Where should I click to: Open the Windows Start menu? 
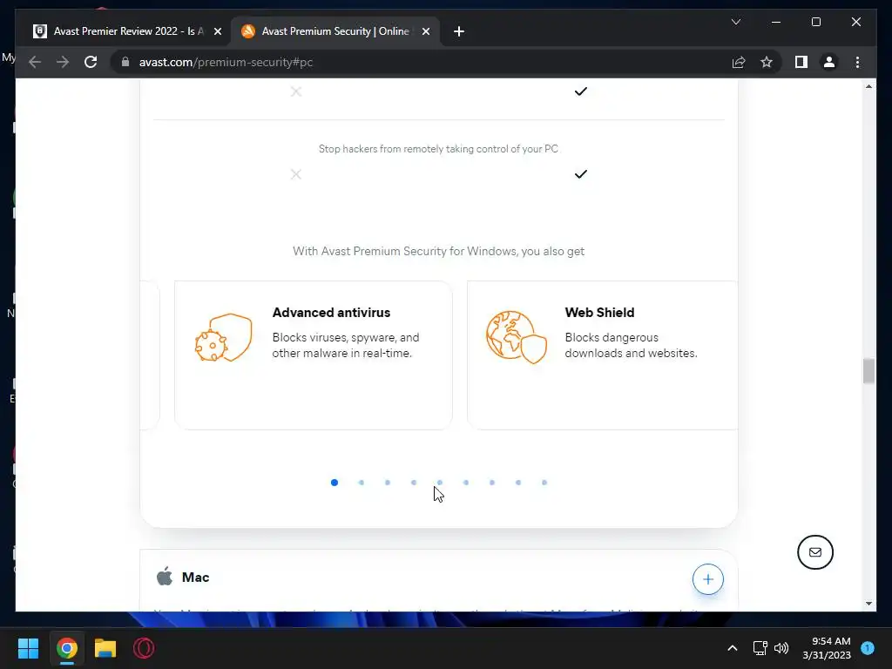28,648
